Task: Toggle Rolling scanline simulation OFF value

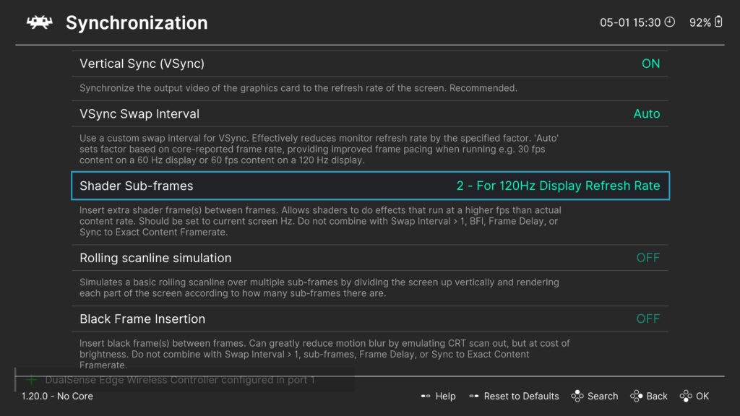Action: click(648, 258)
